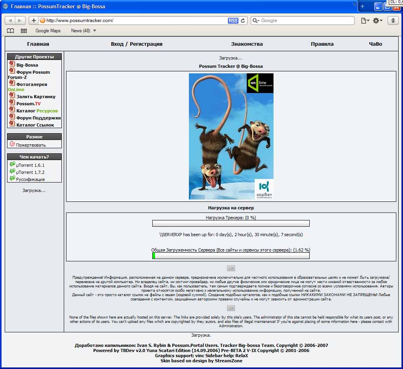Image resolution: width=403 pixels, height=369 pixels.
Task: Click the icon beside Каталог Ссылок
Action: coord(12,123)
